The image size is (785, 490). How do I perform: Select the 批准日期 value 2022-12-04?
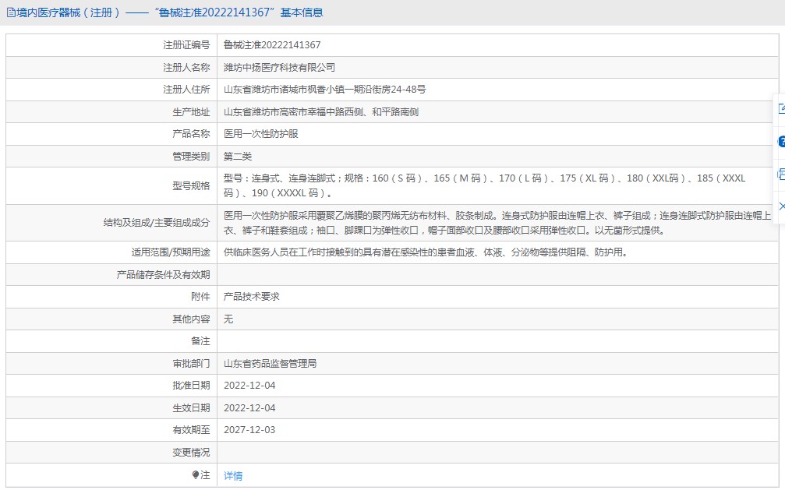point(249,386)
